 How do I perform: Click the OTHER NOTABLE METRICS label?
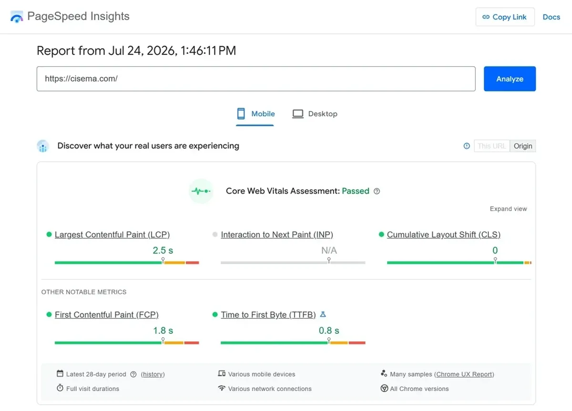point(84,292)
